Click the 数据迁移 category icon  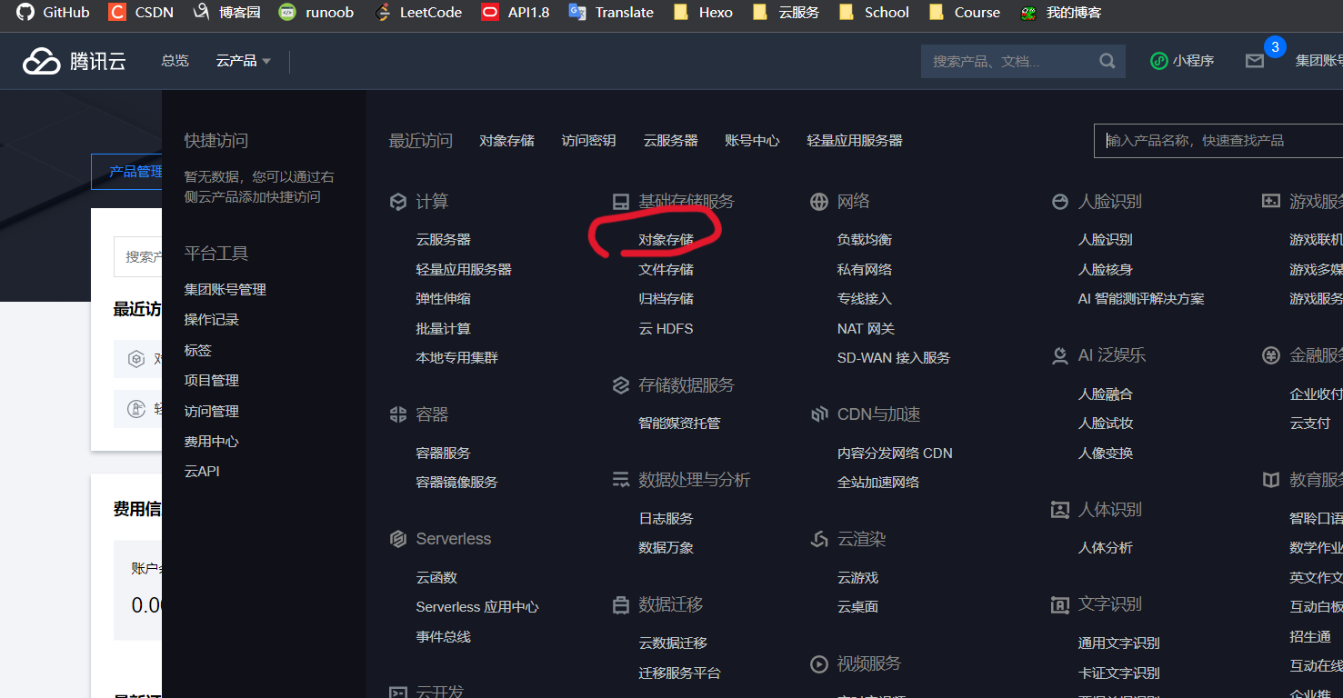click(x=621, y=604)
